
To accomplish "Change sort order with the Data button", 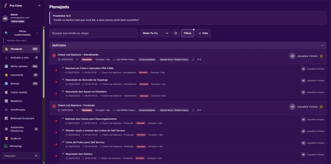I will pos(203,33).
